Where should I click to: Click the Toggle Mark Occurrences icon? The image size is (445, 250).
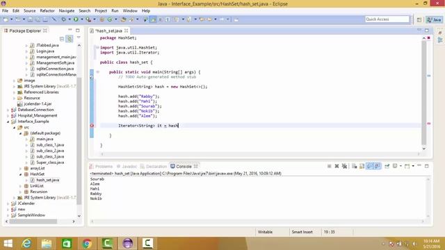point(153,19)
